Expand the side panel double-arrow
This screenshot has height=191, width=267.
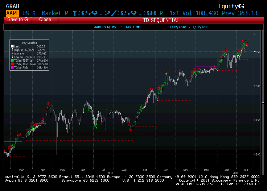click(263, 103)
